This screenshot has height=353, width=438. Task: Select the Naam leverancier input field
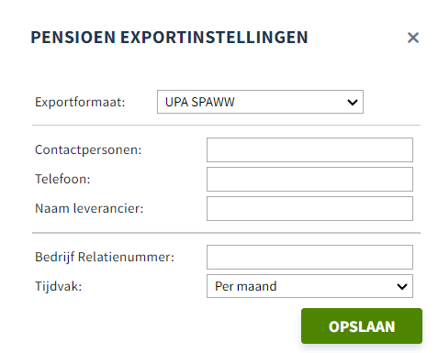coord(309,208)
